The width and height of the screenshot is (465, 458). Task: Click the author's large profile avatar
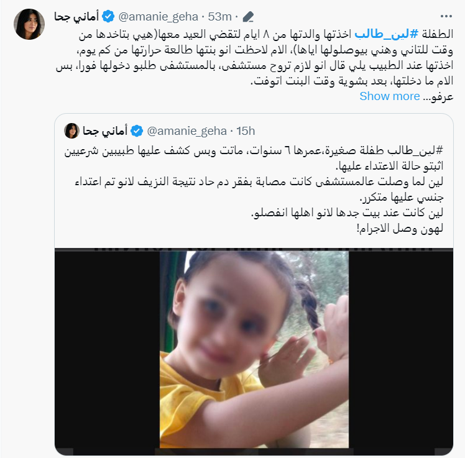[29, 24]
